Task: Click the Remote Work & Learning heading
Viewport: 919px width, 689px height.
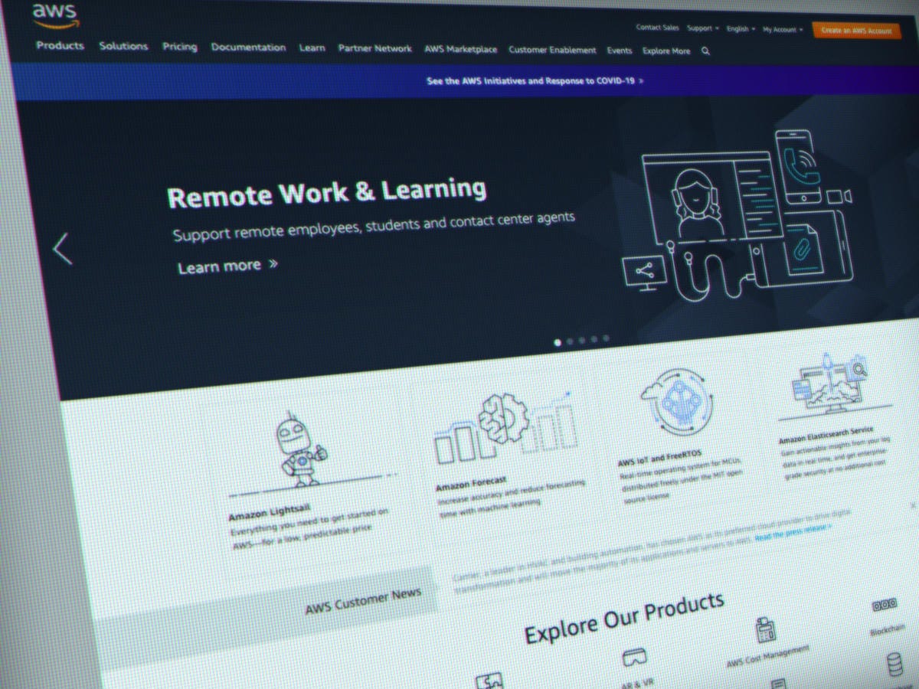Action: [326, 192]
